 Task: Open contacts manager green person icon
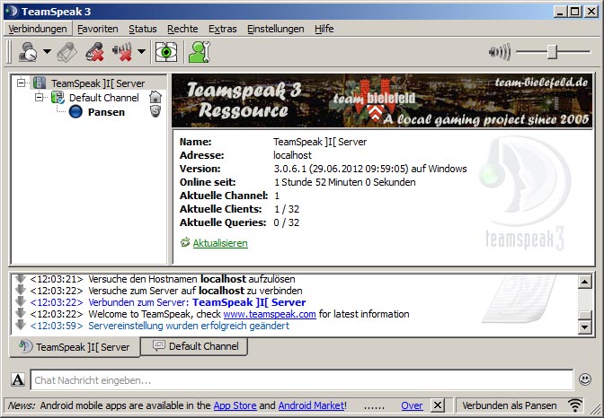click(x=200, y=51)
